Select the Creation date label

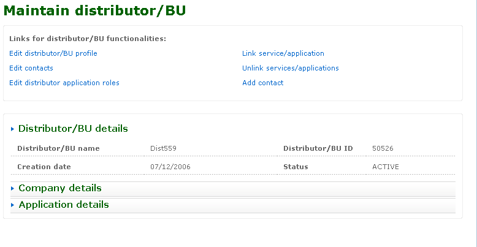pos(44,167)
